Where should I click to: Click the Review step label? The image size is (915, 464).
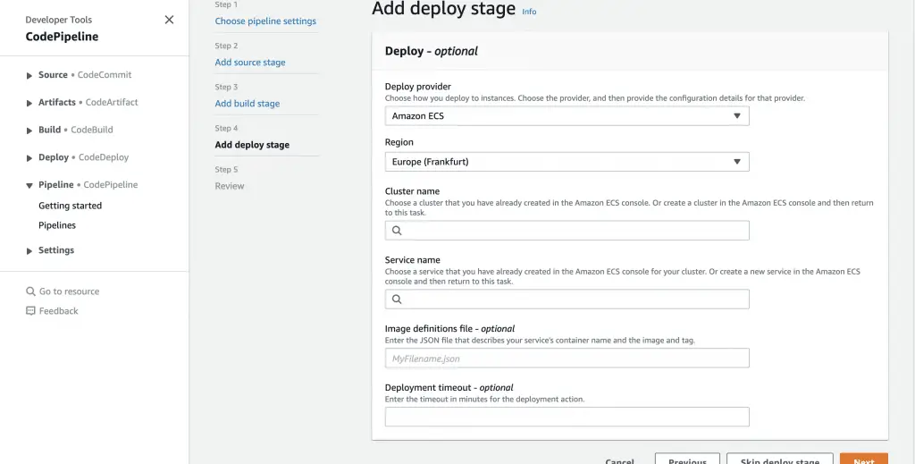coord(230,186)
